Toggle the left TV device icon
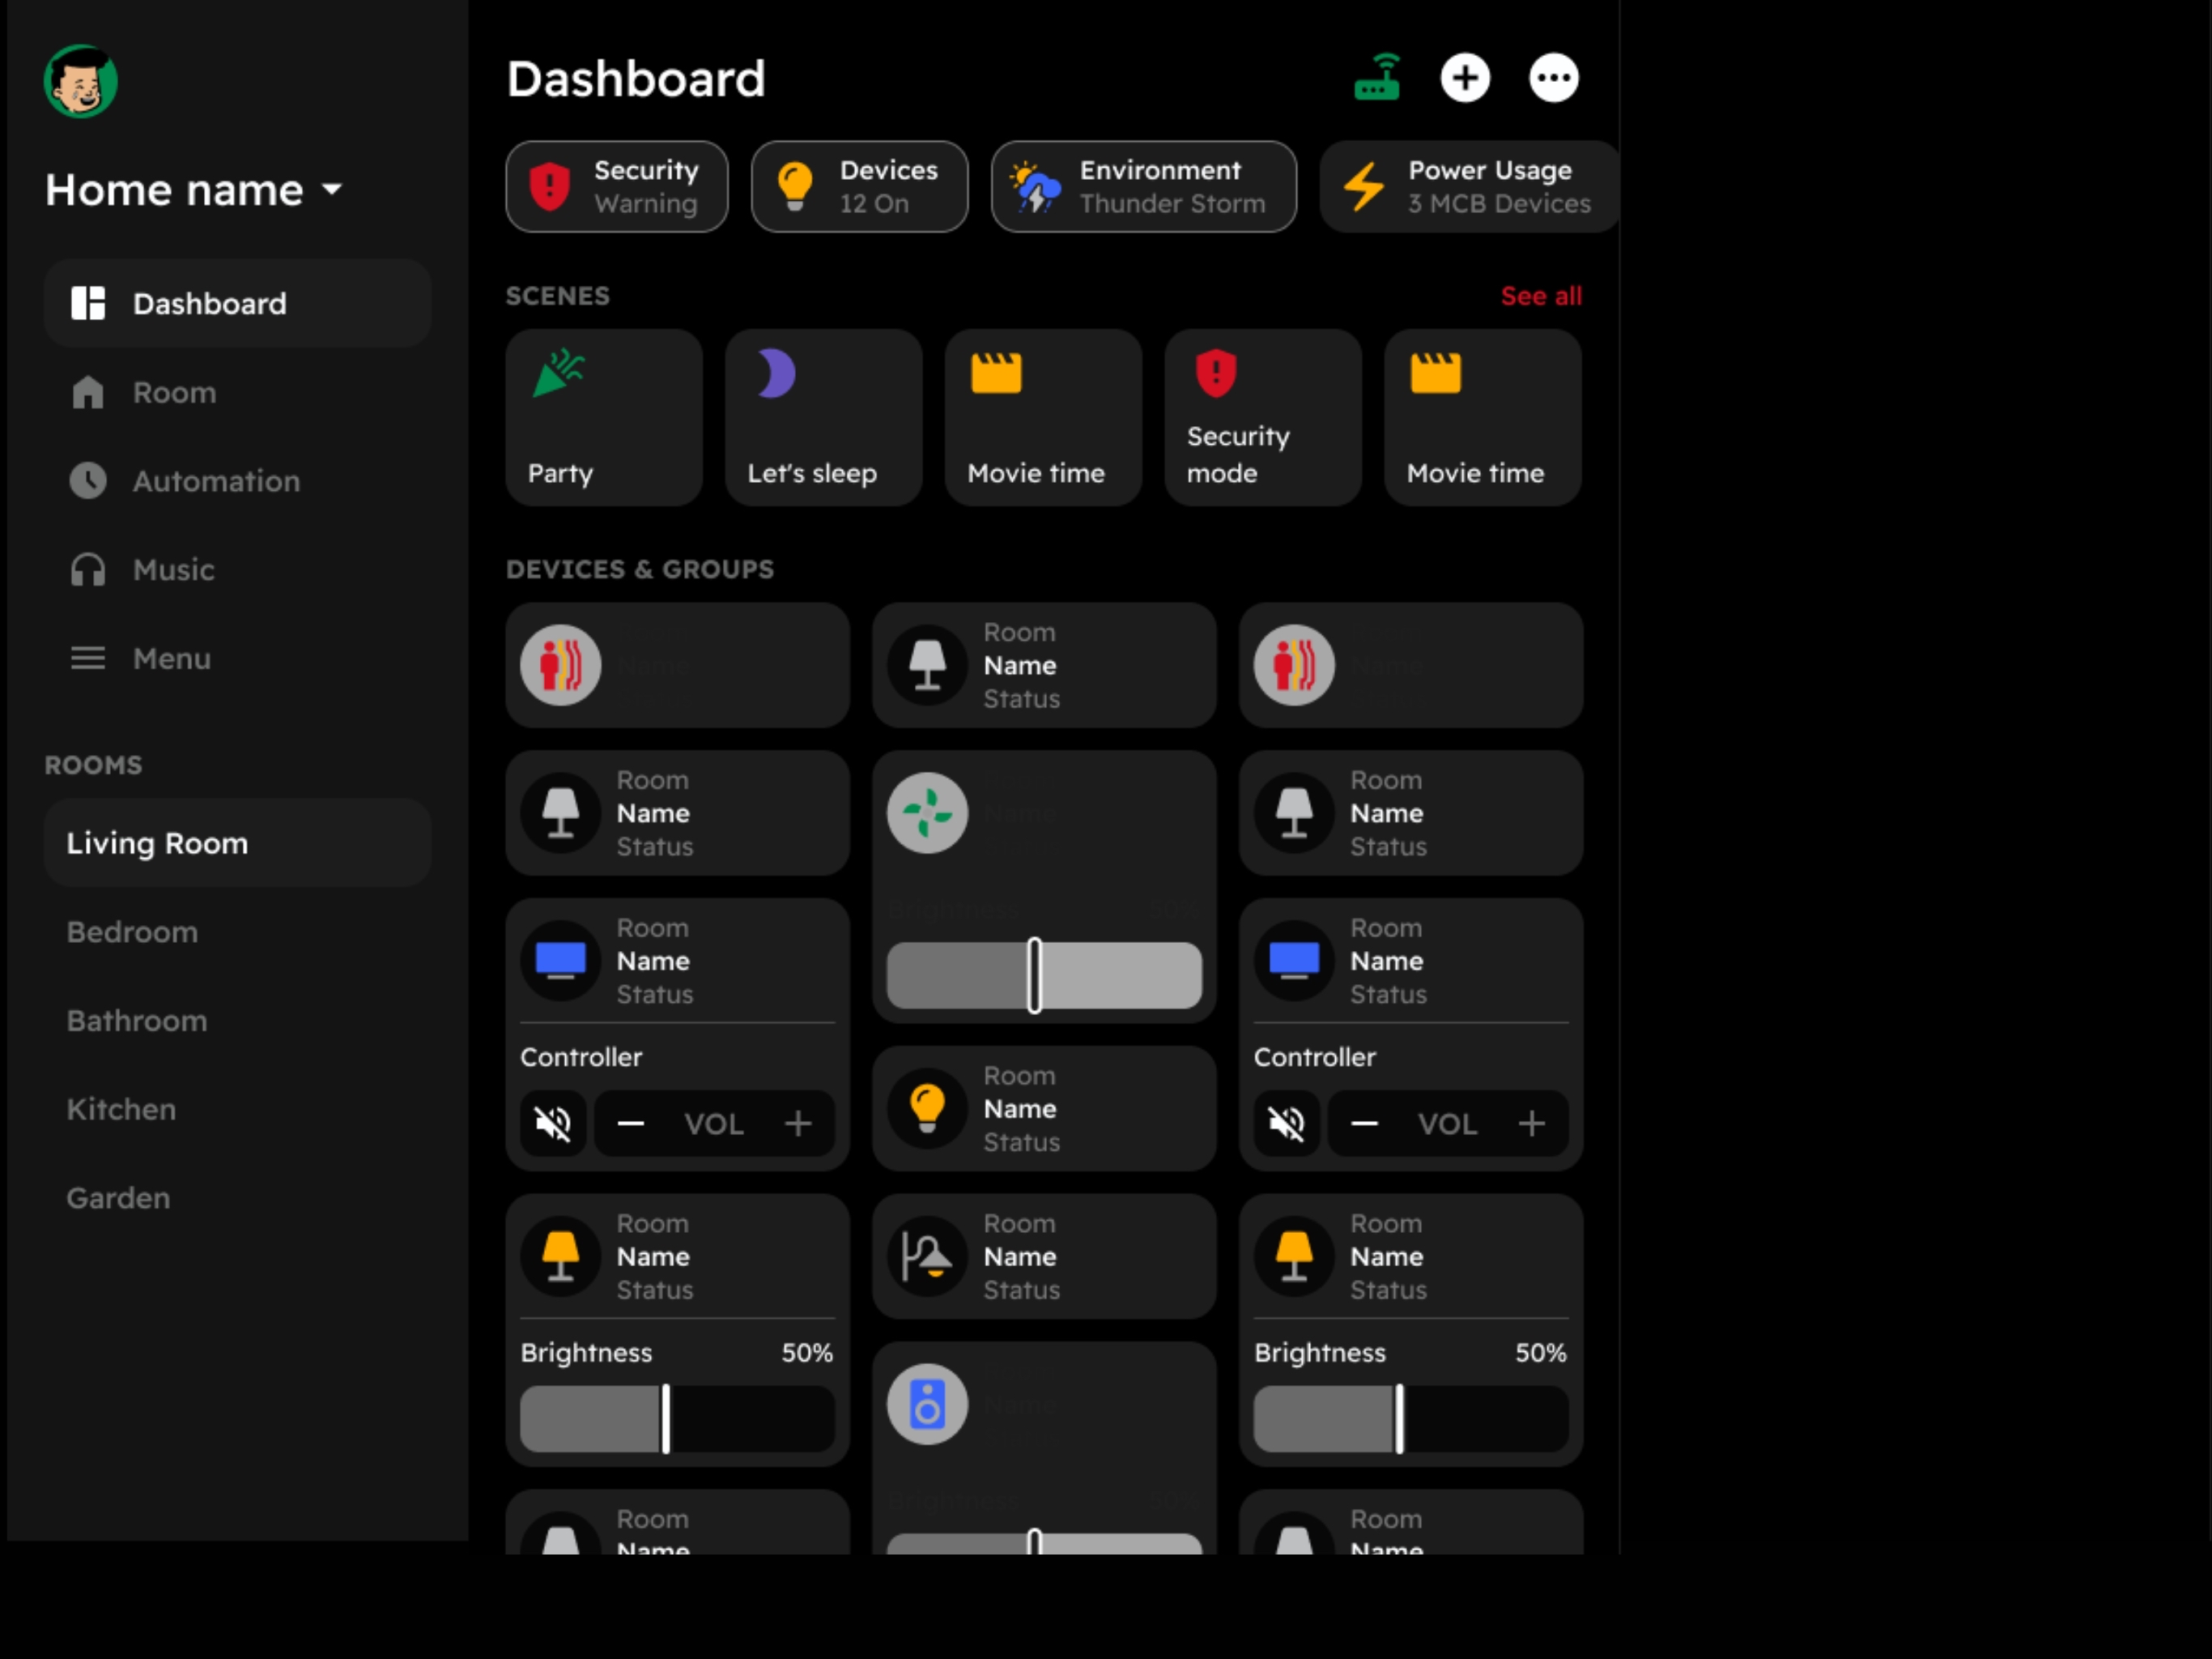The height and width of the screenshot is (1659, 2212). tap(561, 961)
